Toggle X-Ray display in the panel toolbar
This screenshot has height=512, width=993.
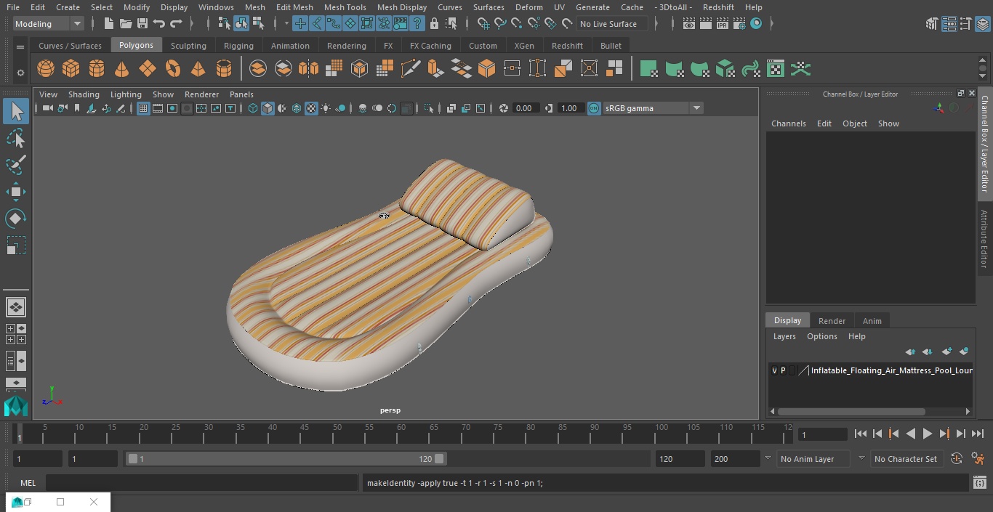[x=451, y=108]
